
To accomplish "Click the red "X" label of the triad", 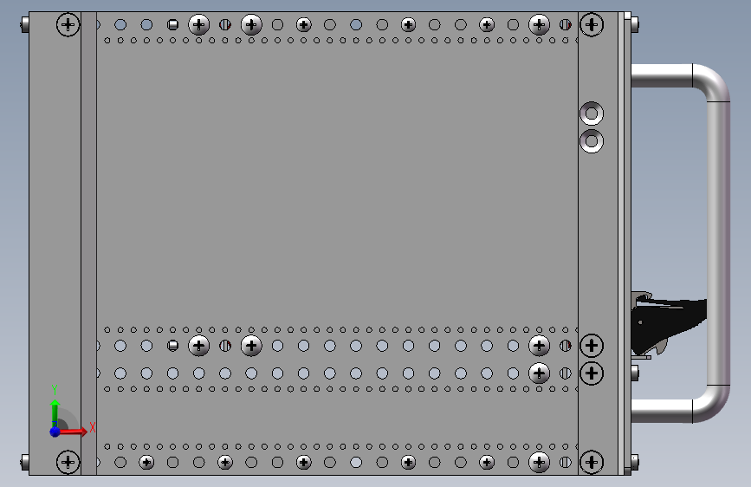I will [93, 427].
